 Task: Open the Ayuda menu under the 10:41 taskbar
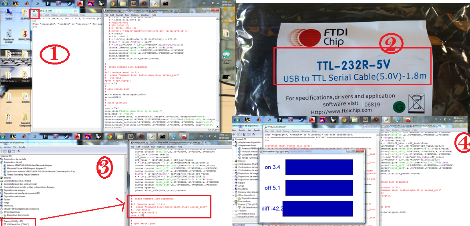257,130
